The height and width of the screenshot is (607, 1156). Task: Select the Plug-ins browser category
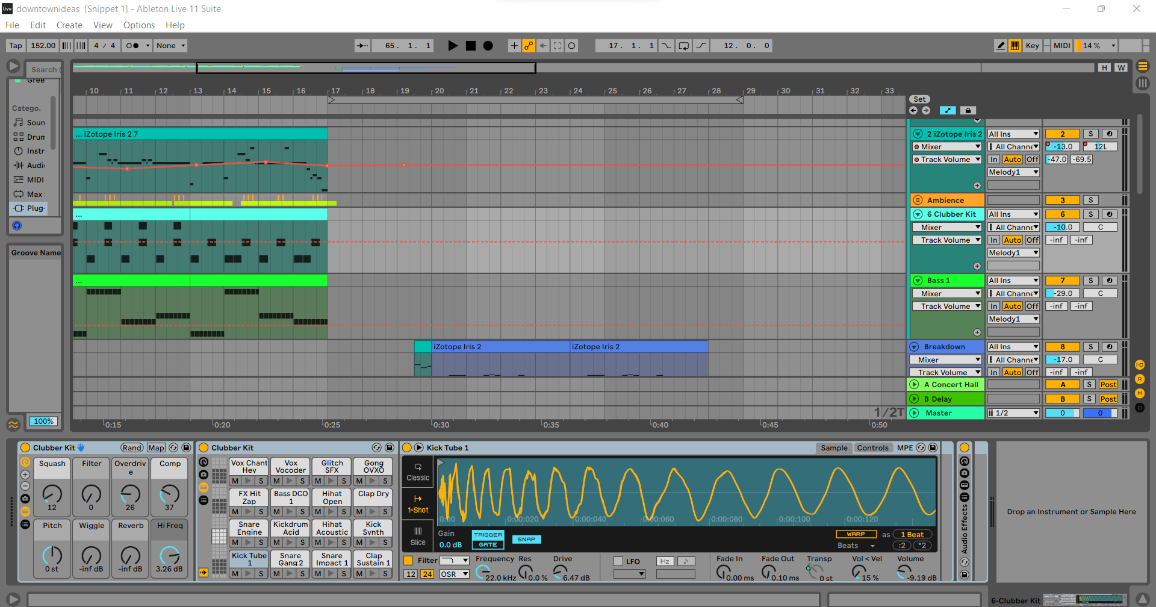click(x=30, y=208)
